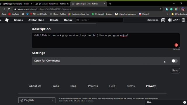187x105 pixels.
Task: Open the Discord bookmark
Action: pyautogui.click(x=144, y=14)
